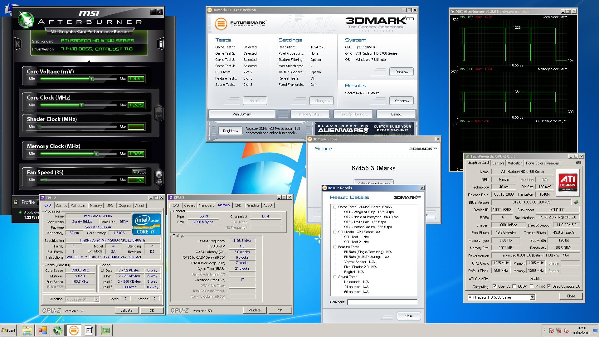
Task: Adjust the Core Voltage slider handle
Action: tap(92, 79)
